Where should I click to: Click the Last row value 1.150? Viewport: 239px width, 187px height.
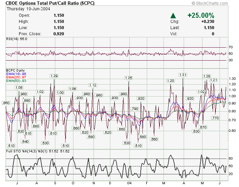[x=209, y=28]
